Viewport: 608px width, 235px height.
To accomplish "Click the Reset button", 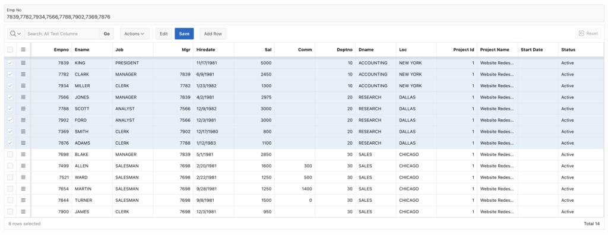I will pos(588,34).
